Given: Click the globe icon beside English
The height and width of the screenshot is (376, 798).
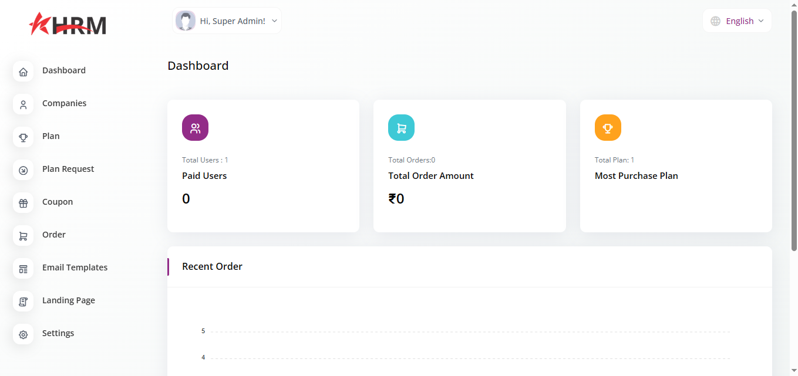Looking at the screenshot, I should pyautogui.click(x=715, y=21).
